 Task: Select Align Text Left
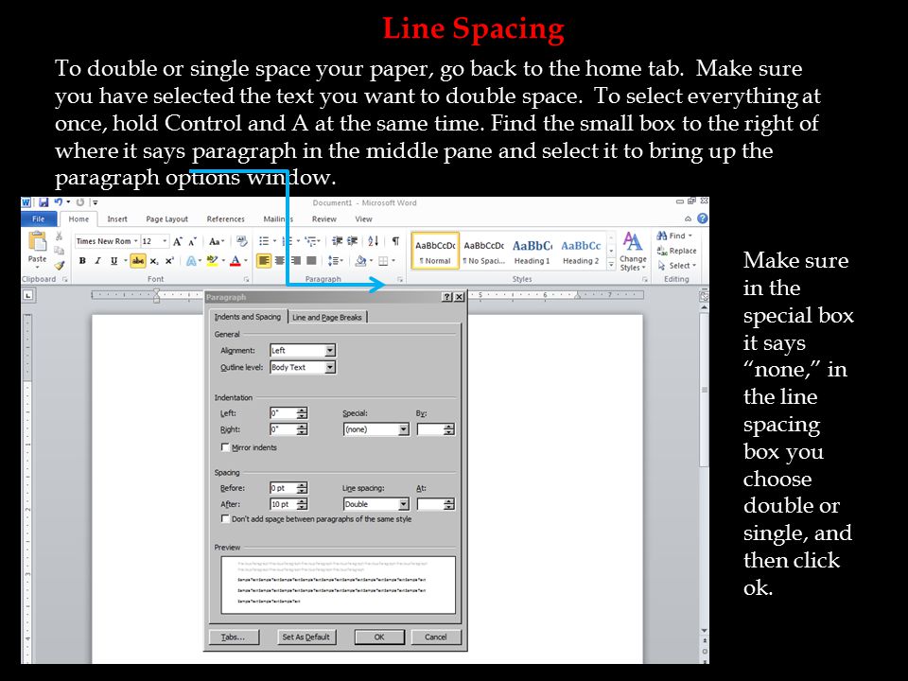[x=264, y=261]
